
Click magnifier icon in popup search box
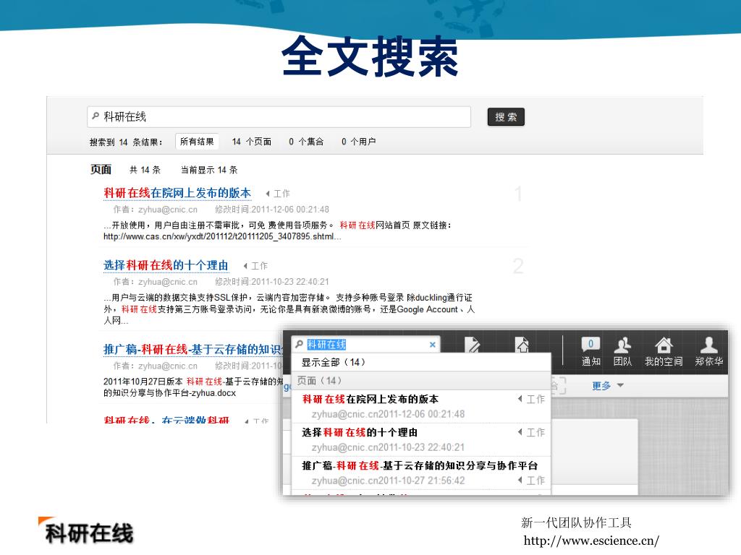(299, 345)
